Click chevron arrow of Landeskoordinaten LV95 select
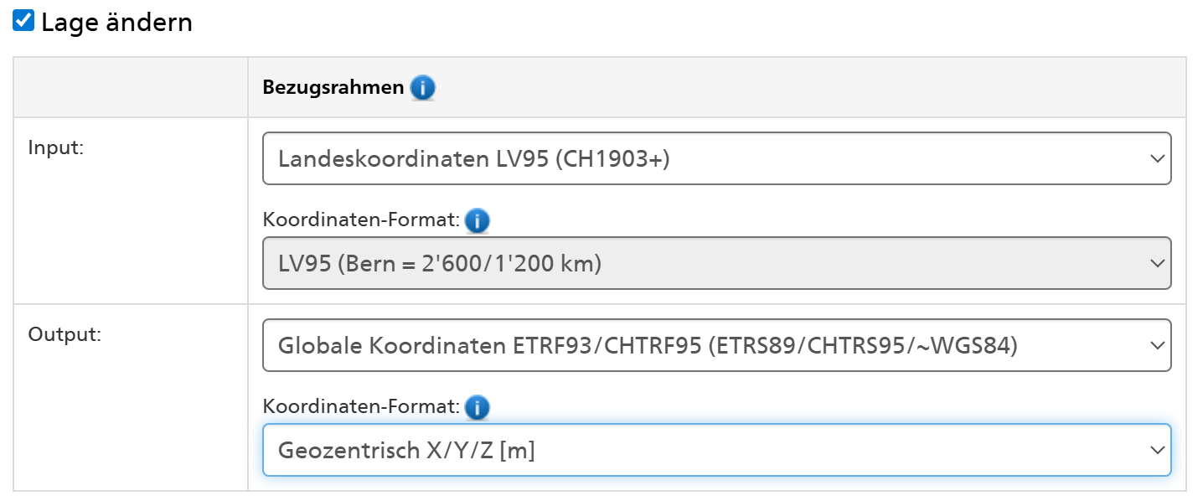 pos(1157,158)
